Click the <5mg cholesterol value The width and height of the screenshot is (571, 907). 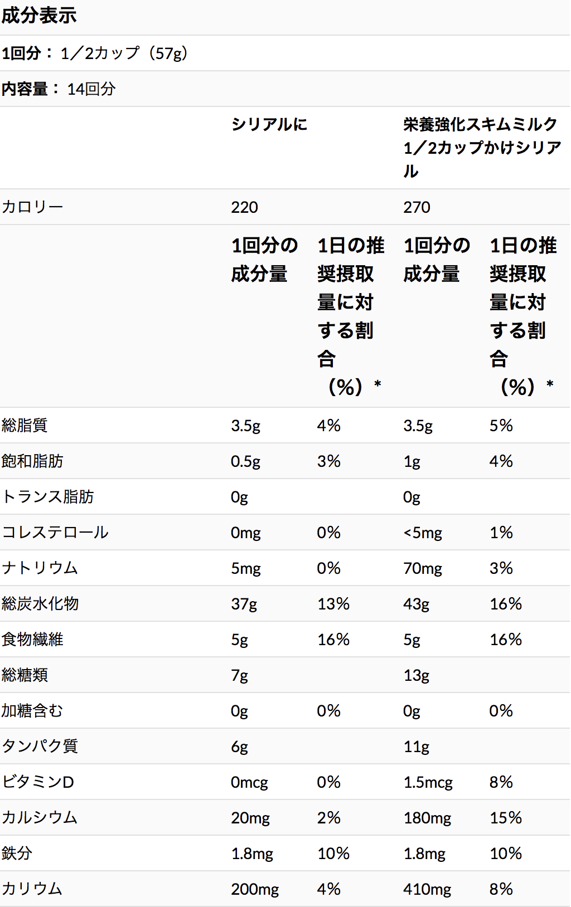pos(422,533)
